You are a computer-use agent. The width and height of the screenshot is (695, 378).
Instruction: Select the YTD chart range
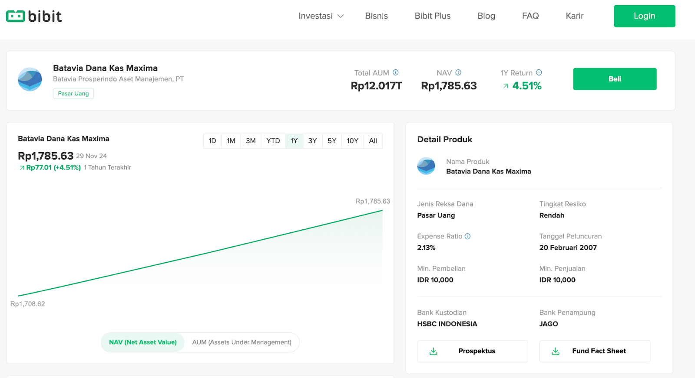(x=273, y=141)
